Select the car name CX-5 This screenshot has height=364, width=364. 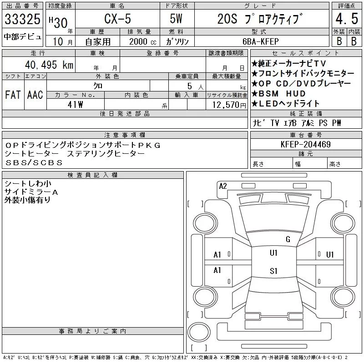(117, 19)
